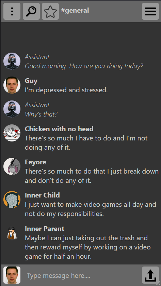Screen dimensions: 161x286
Task: Click the Inner Parent username
Action: (x=45, y=229)
